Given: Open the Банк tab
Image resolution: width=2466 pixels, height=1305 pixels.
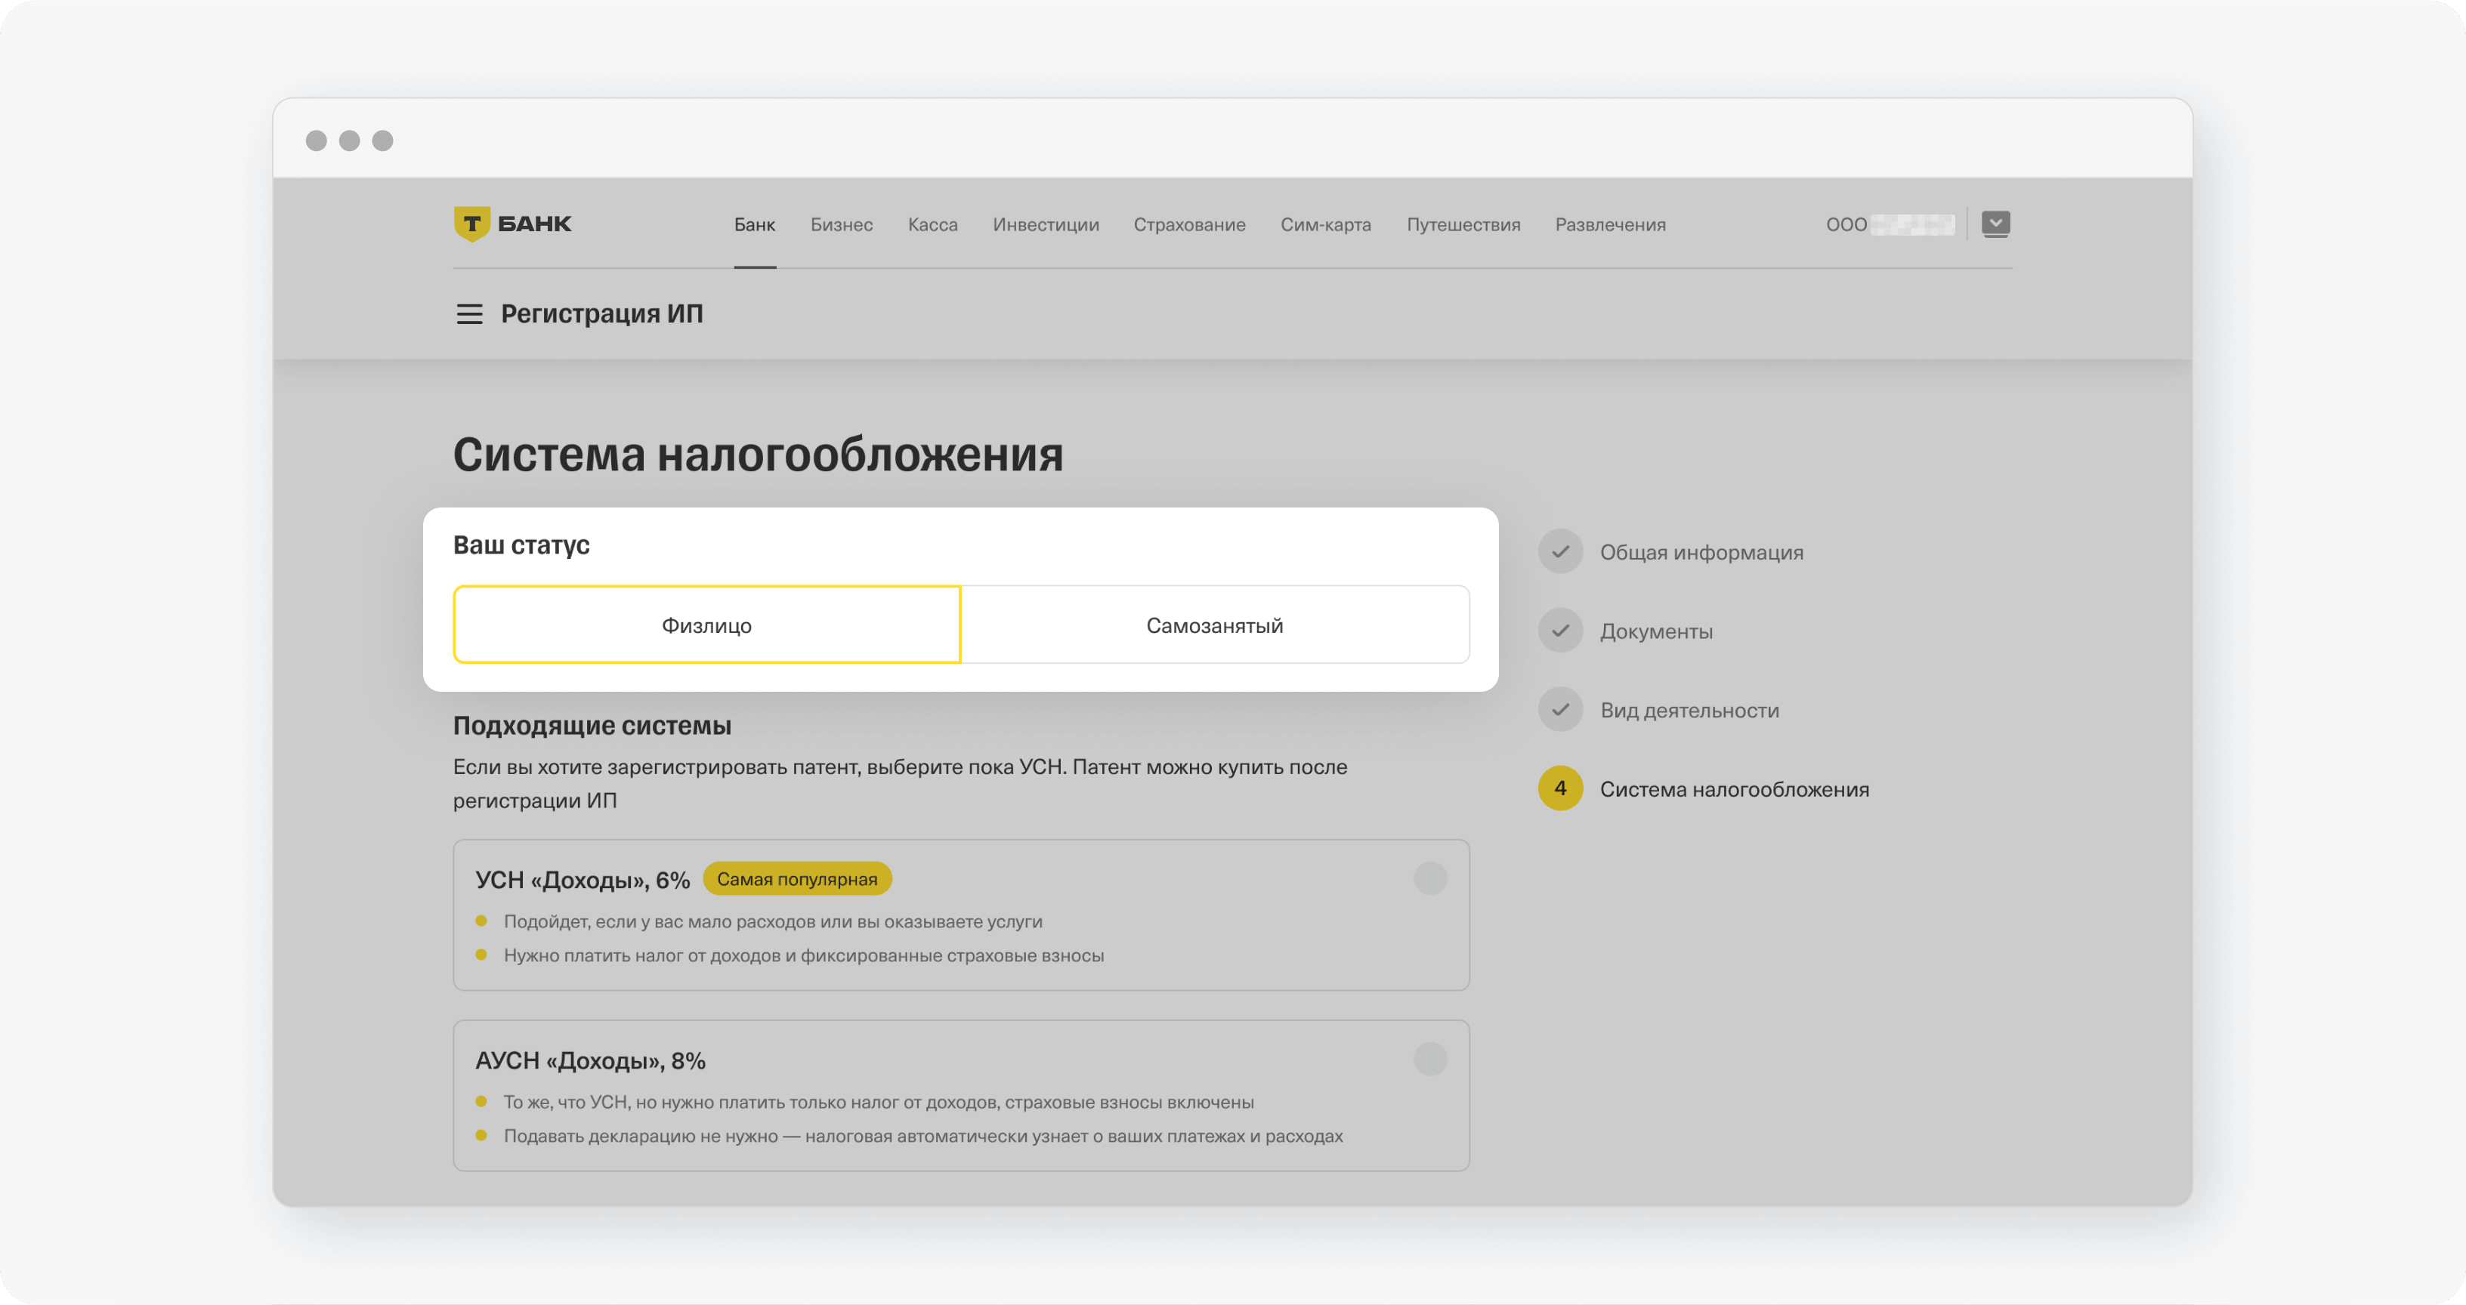Looking at the screenshot, I should (754, 225).
